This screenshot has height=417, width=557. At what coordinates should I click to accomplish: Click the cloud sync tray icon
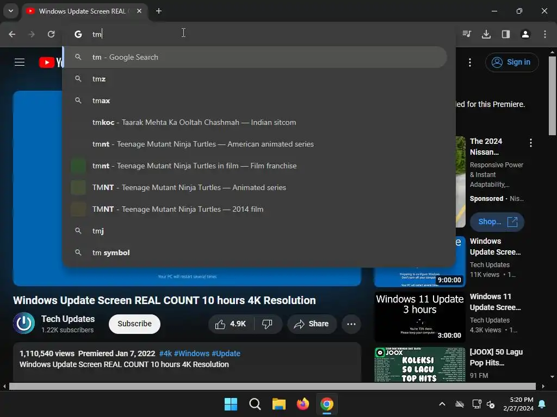460,404
